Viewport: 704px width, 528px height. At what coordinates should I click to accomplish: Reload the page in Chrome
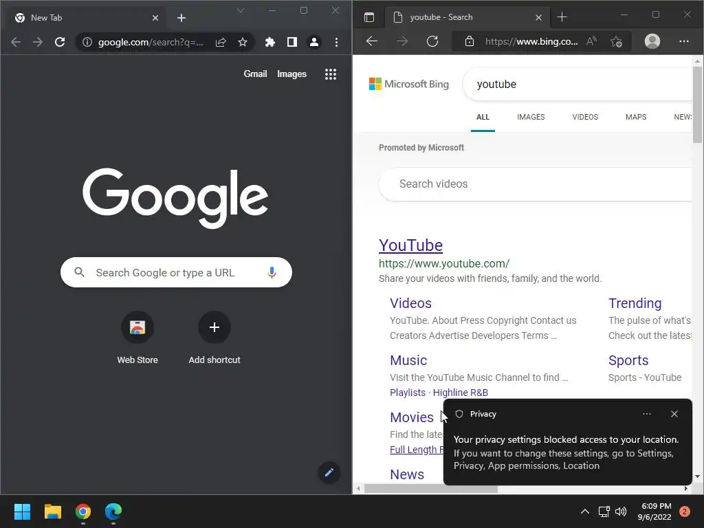click(x=60, y=42)
